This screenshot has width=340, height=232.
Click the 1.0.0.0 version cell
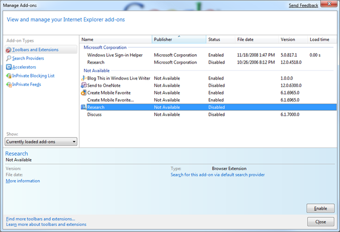click(287, 78)
